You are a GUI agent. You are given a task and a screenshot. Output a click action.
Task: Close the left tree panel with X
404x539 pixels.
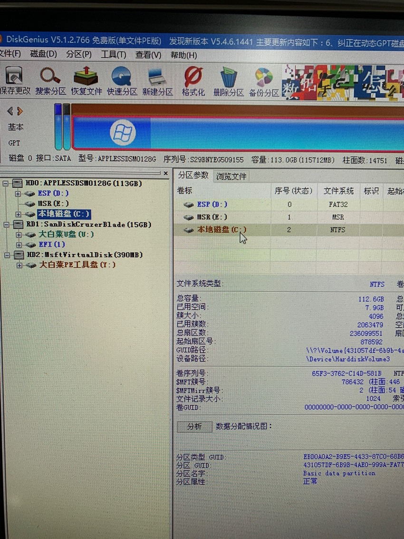tap(165, 173)
